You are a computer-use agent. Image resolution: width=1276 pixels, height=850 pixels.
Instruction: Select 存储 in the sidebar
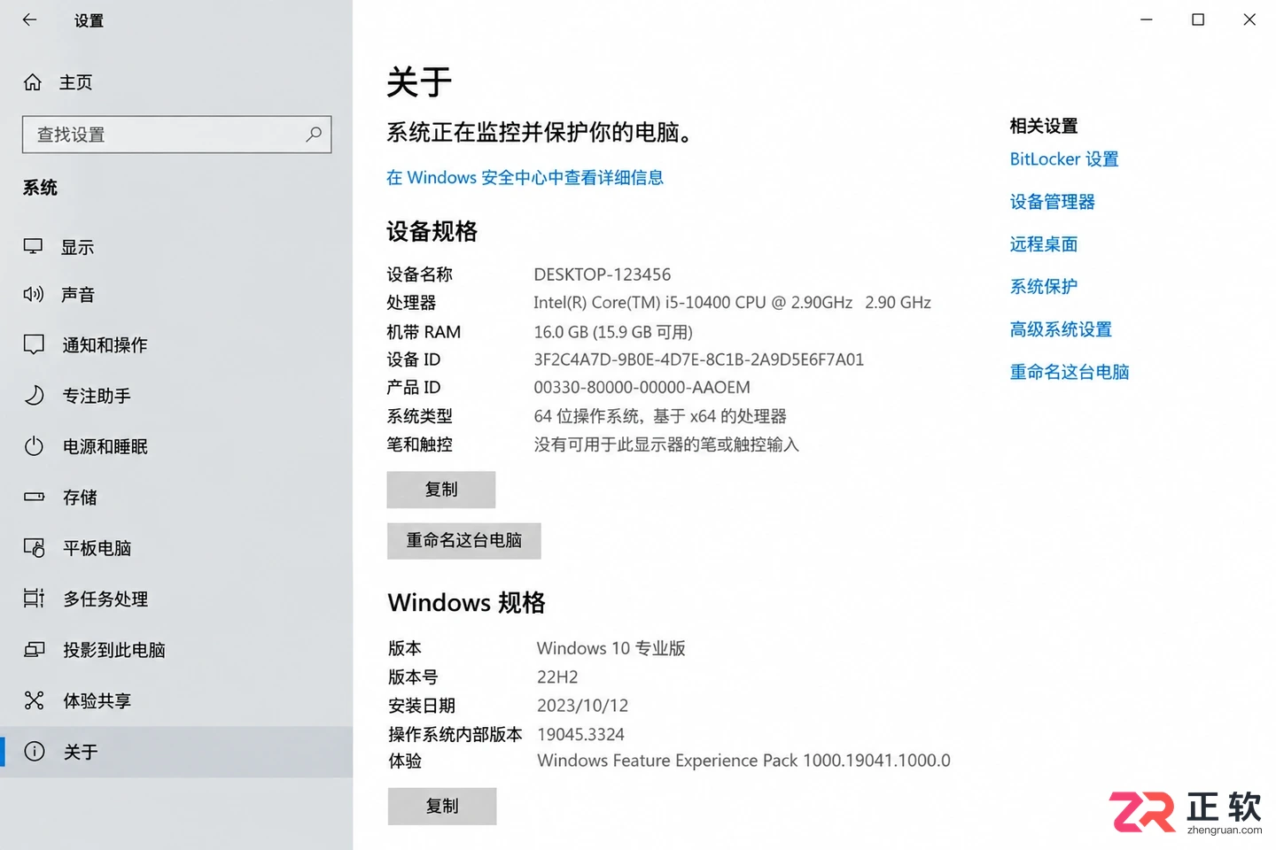(176, 498)
